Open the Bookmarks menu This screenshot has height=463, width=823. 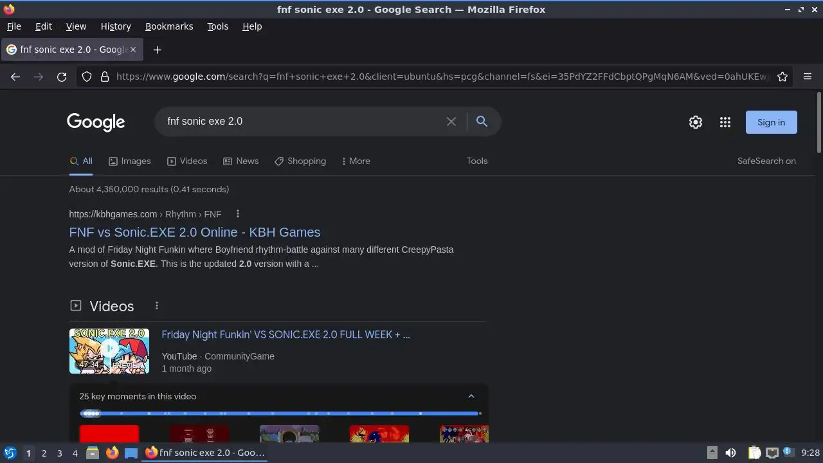click(x=169, y=26)
